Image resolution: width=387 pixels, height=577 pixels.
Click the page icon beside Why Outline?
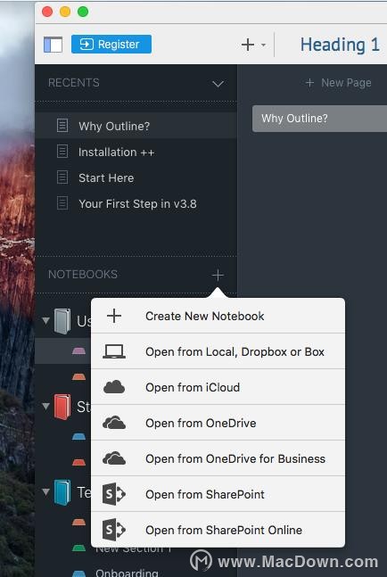62,125
